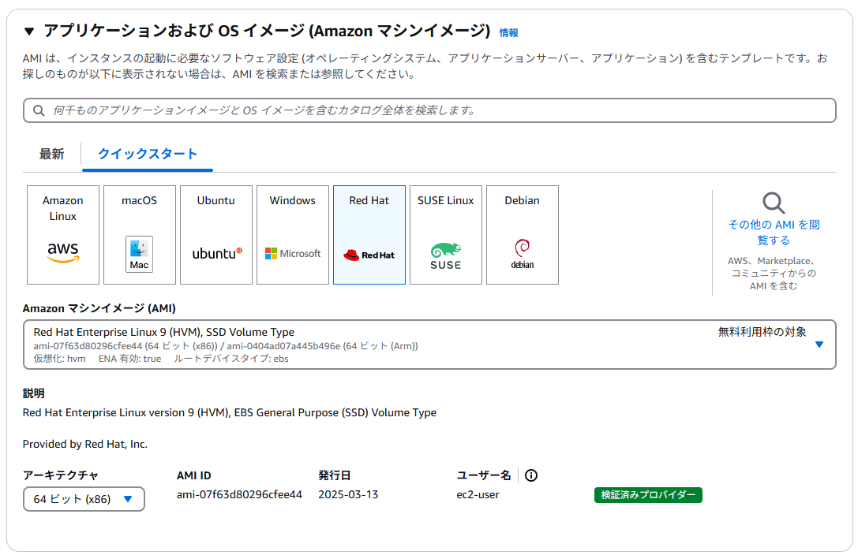Click the Provided by Red Hat, Inc. text

point(84,444)
